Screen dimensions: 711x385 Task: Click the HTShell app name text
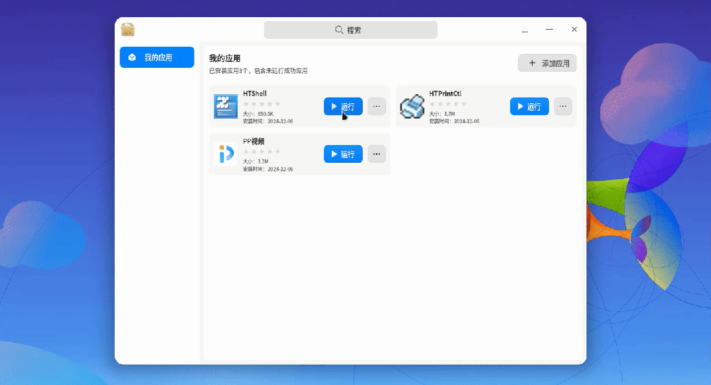point(255,94)
